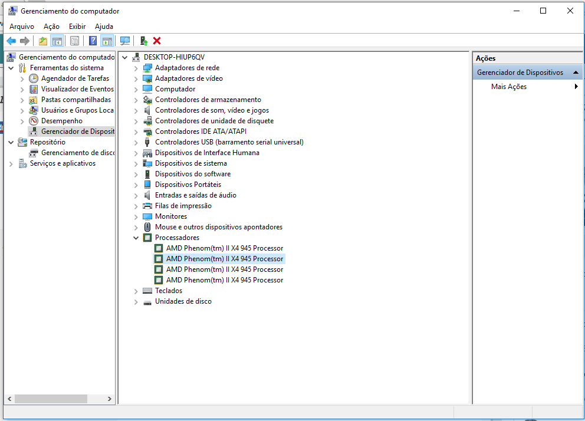Screen dimensions: 585x421
Task: Click the Agendador de Tarefas clock icon
Action: [x=34, y=78]
